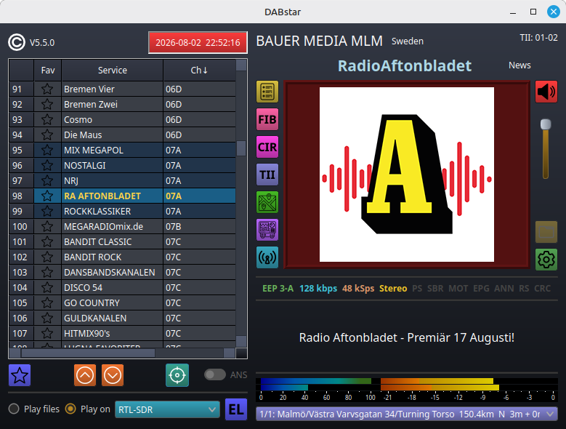Open the antenna scan icon

coord(267,257)
